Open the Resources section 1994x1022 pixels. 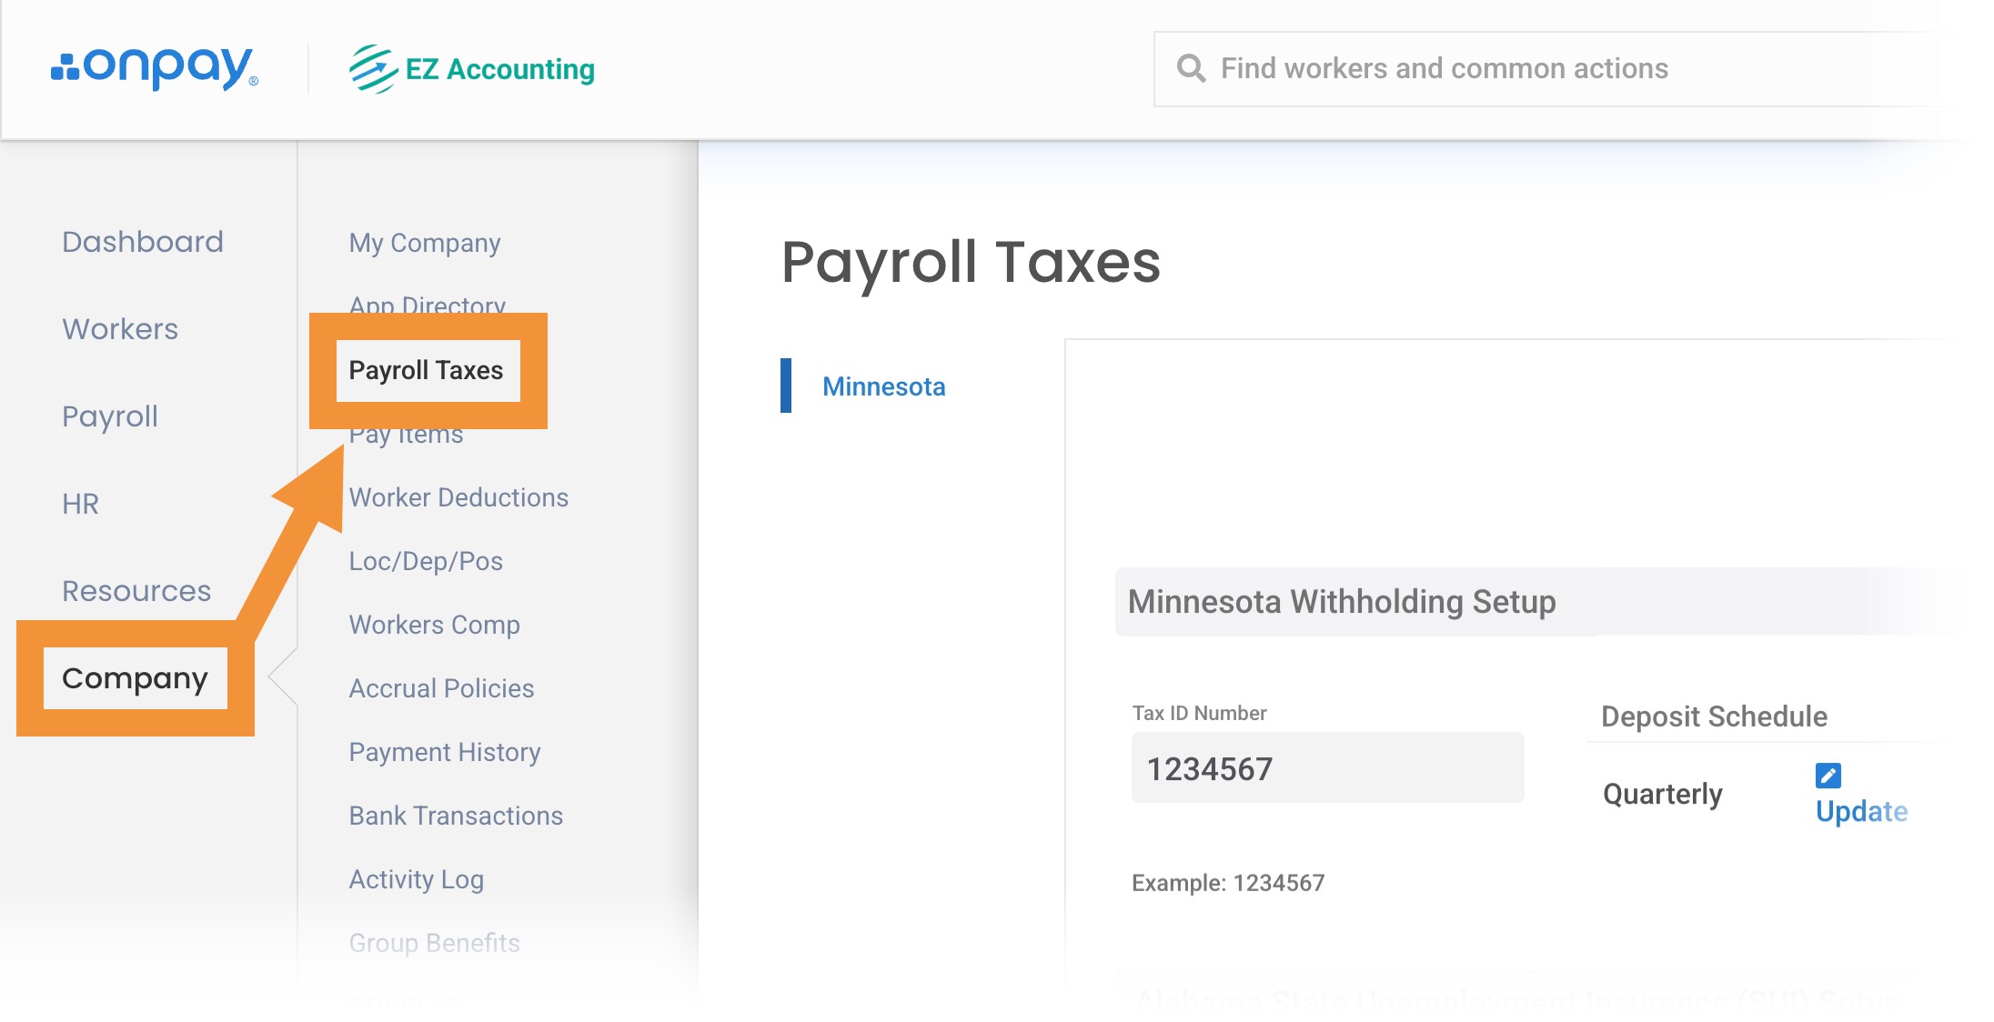(x=136, y=591)
